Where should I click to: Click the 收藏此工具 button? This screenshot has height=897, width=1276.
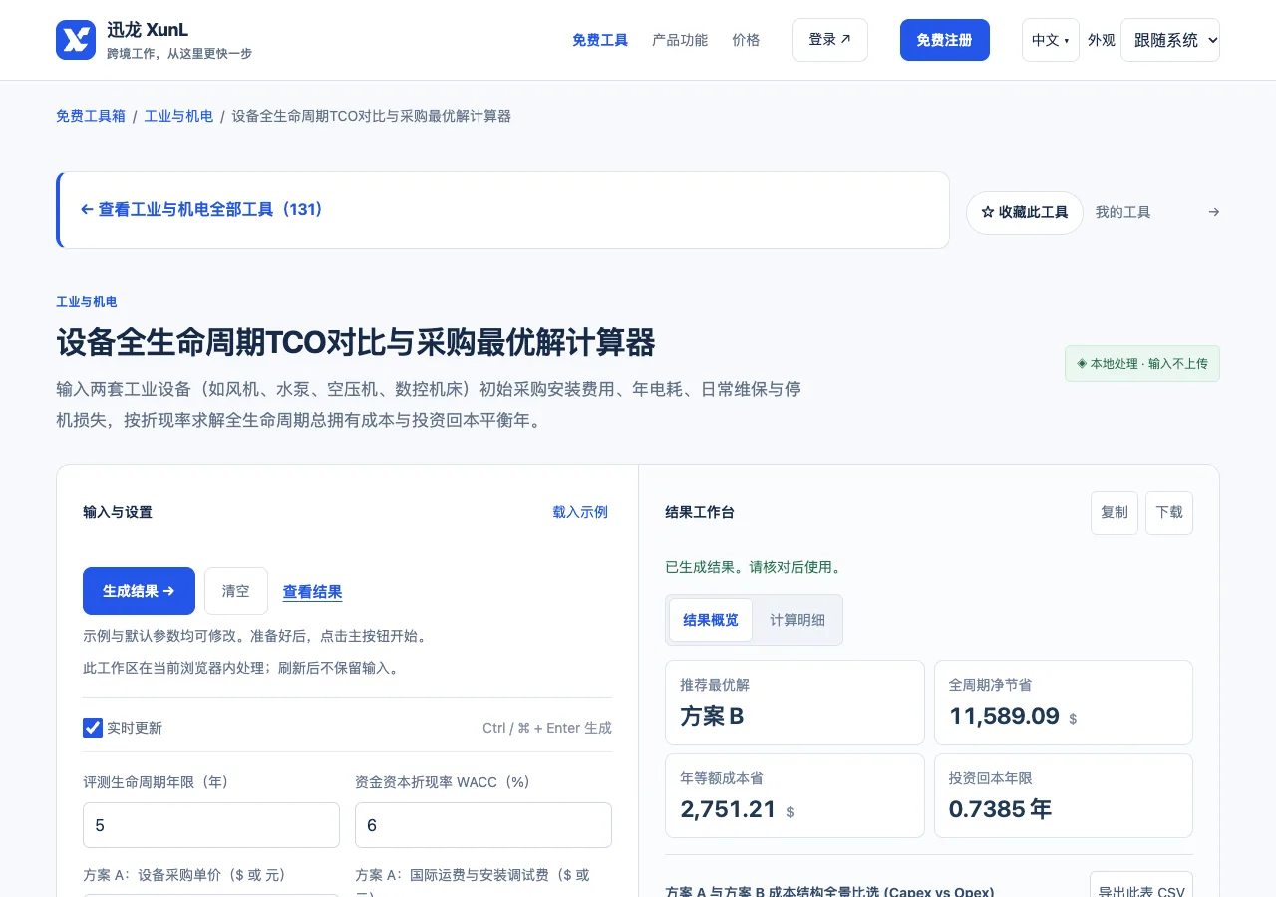(1025, 212)
